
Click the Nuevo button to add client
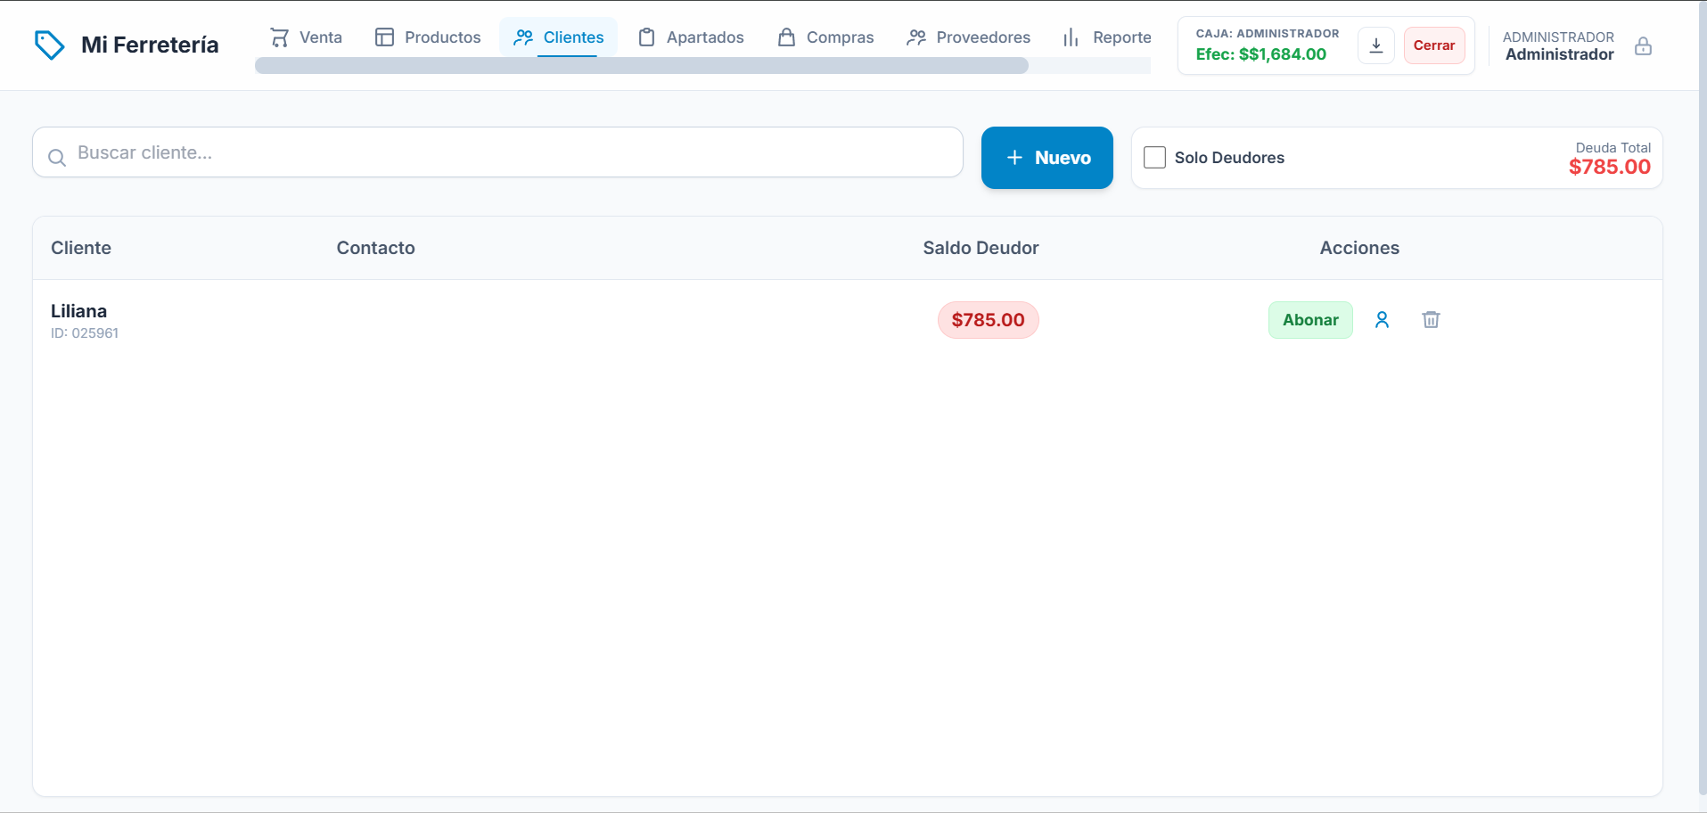[1047, 158]
